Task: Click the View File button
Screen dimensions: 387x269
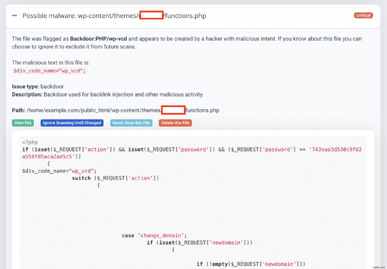Action: [23, 123]
